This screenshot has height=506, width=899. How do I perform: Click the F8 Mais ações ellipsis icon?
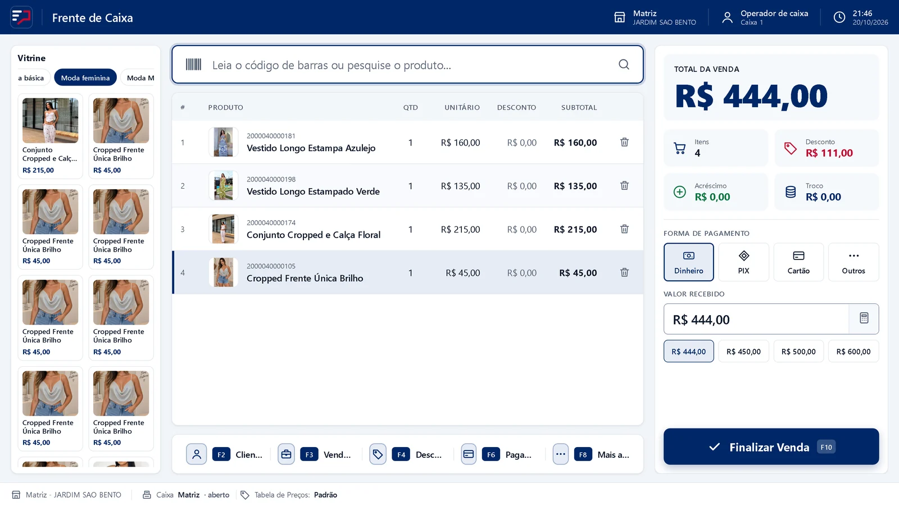click(x=561, y=454)
